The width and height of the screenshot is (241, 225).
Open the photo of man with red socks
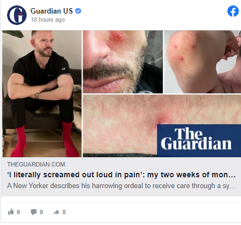pos(42,94)
